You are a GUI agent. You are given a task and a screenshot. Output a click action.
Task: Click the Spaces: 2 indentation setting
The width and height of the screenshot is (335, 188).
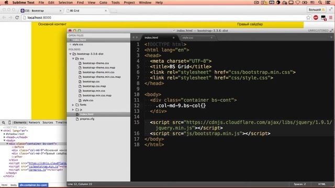pos(299,184)
